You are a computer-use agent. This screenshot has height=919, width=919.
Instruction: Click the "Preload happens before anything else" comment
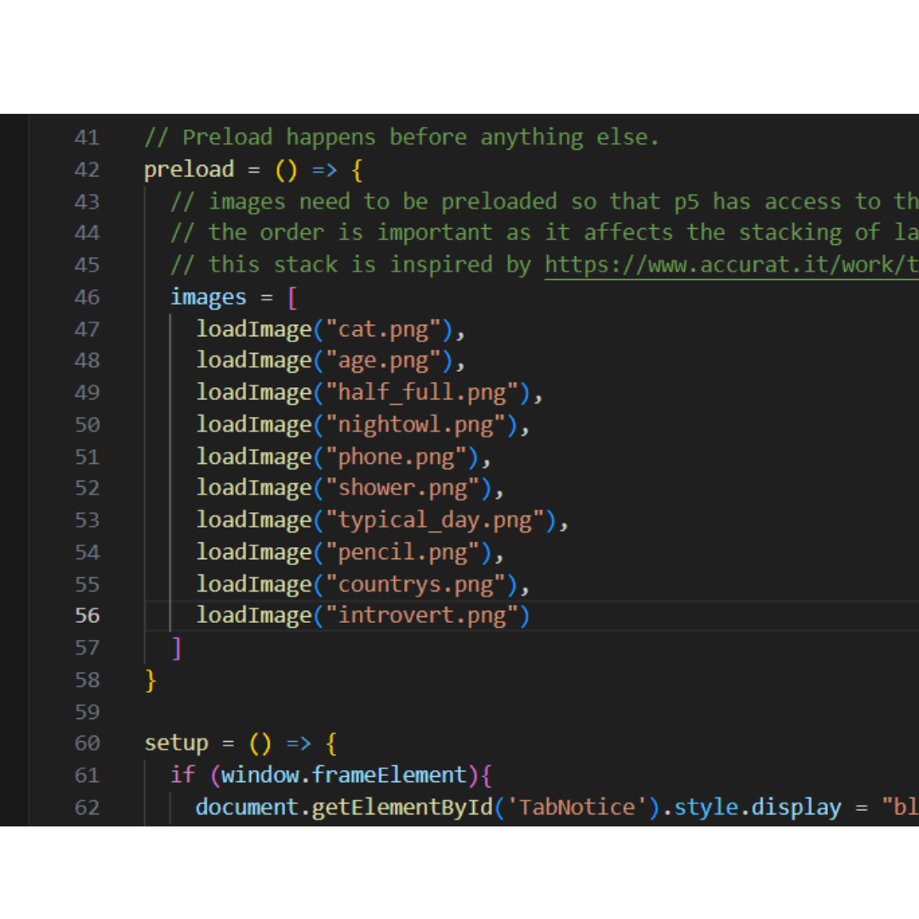tap(402, 137)
